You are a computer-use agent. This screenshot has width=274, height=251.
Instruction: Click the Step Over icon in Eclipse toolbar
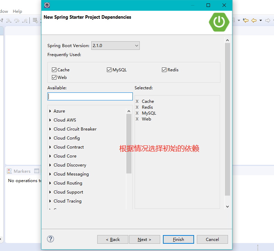(x=17, y=21)
